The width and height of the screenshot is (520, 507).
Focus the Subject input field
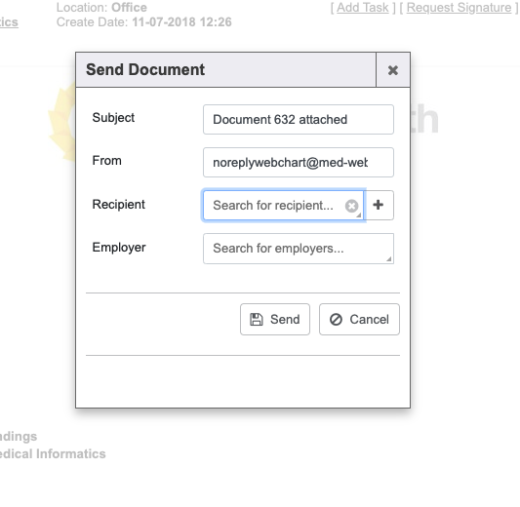click(x=299, y=120)
